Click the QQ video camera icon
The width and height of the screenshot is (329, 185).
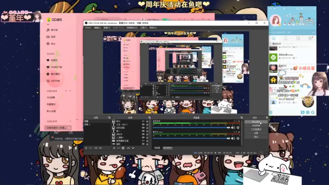(x=302, y=112)
